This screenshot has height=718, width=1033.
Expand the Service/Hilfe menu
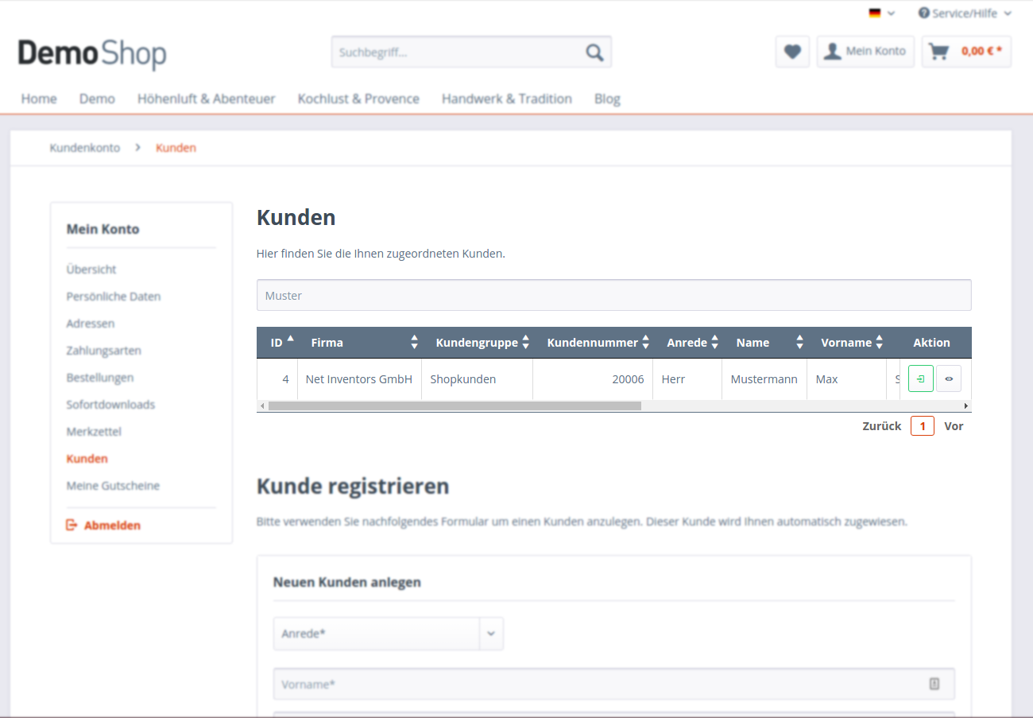pyautogui.click(x=965, y=14)
